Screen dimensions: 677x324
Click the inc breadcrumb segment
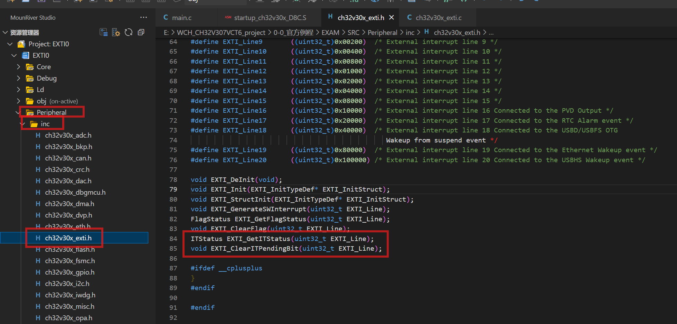[x=410, y=32]
